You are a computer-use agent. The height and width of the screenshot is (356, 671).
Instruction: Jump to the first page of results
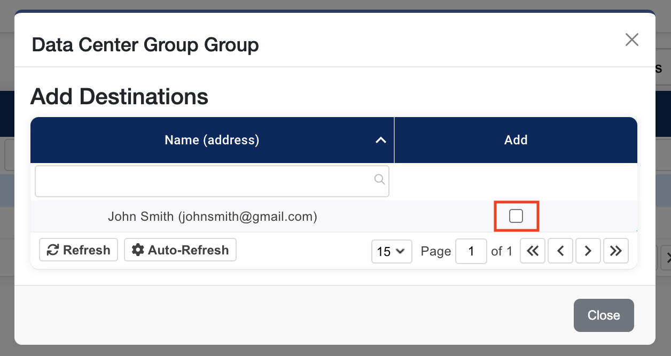[x=532, y=251]
